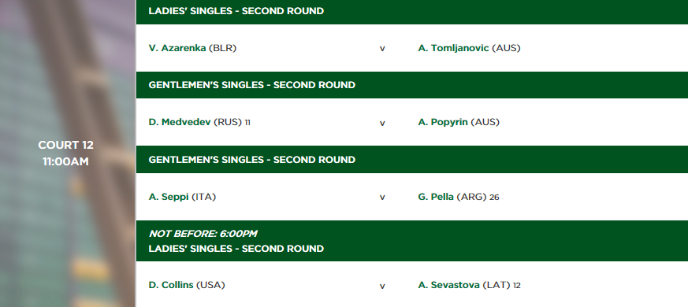The image size is (688, 307).
Task: Select D. Medvedev player name
Action: point(180,122)
